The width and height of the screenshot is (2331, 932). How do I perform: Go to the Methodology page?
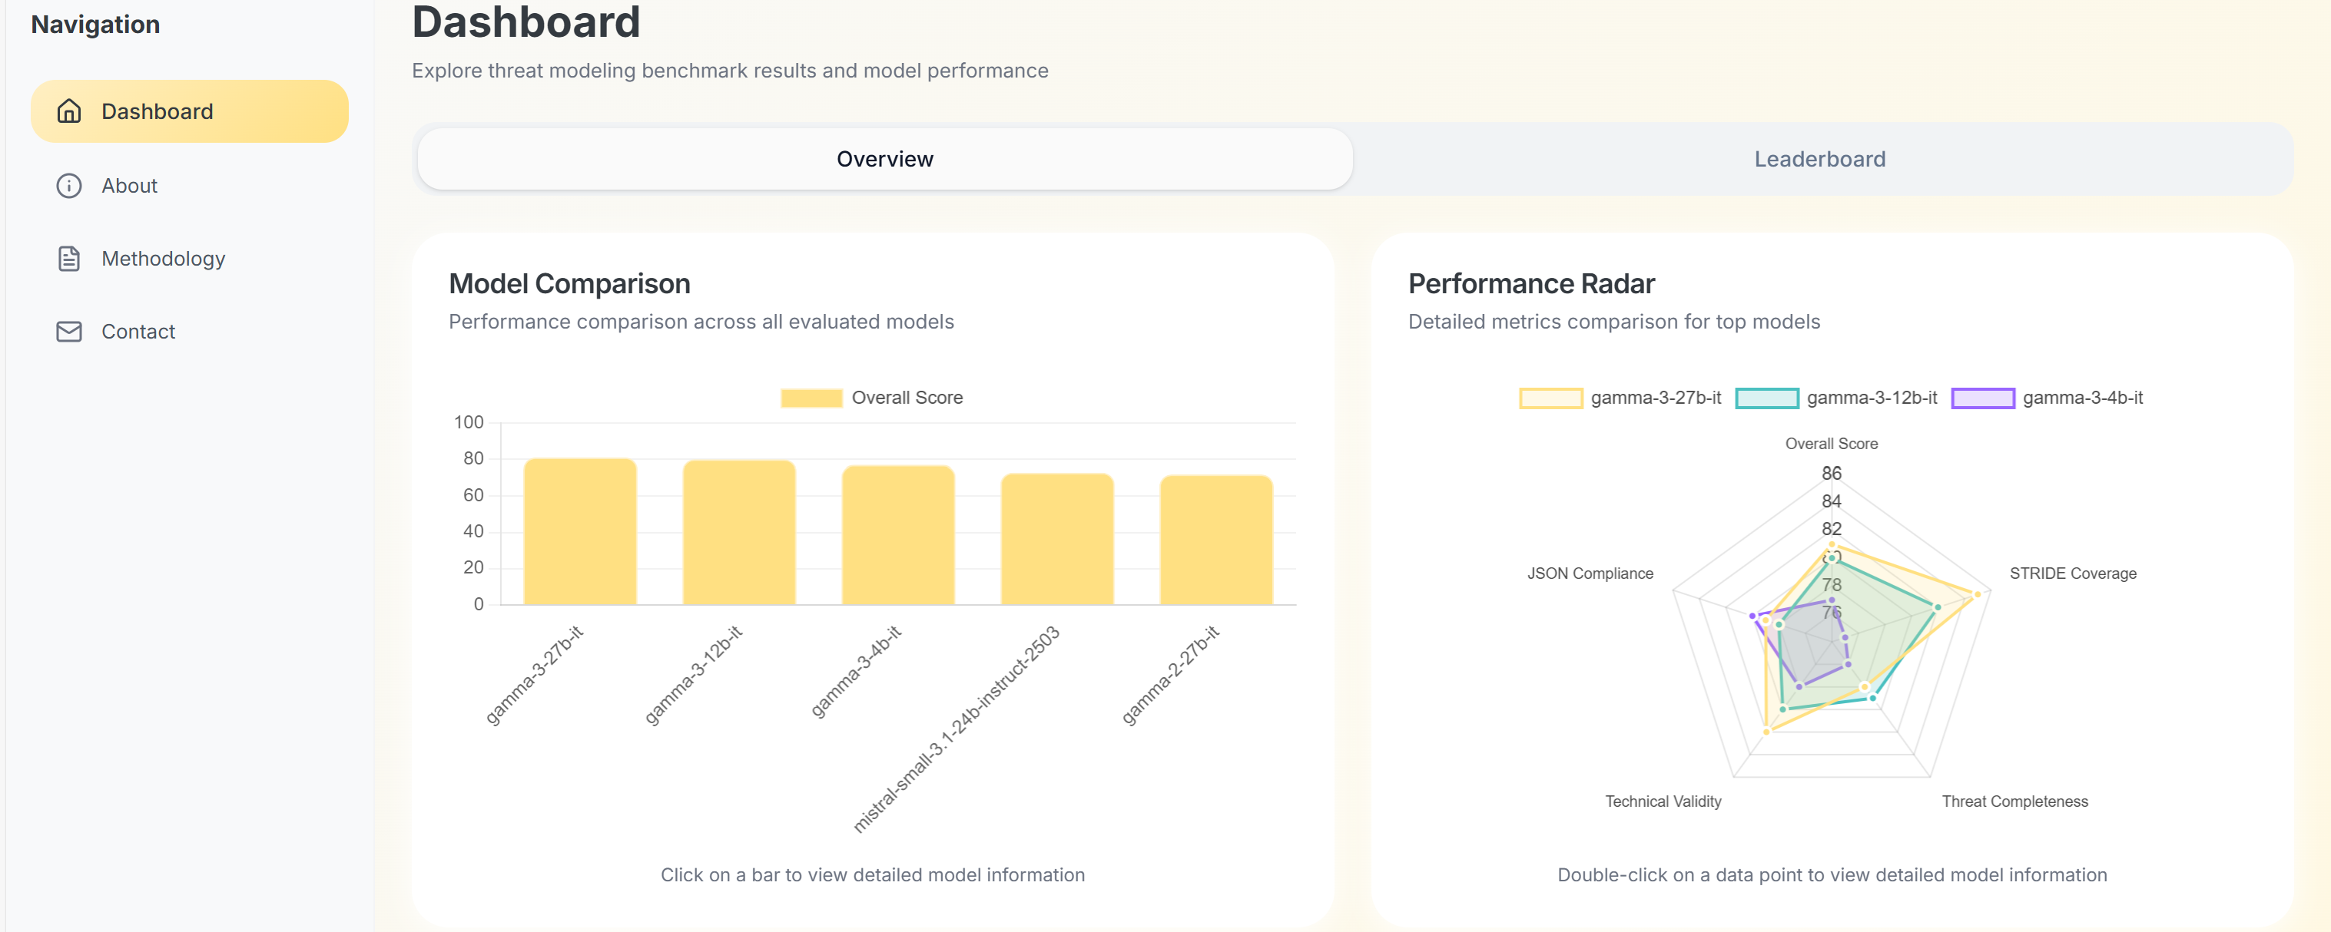coord(163,259)
